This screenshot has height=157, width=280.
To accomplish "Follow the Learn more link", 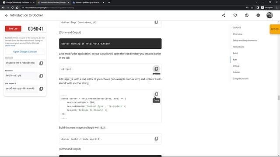I will [10, 46].
